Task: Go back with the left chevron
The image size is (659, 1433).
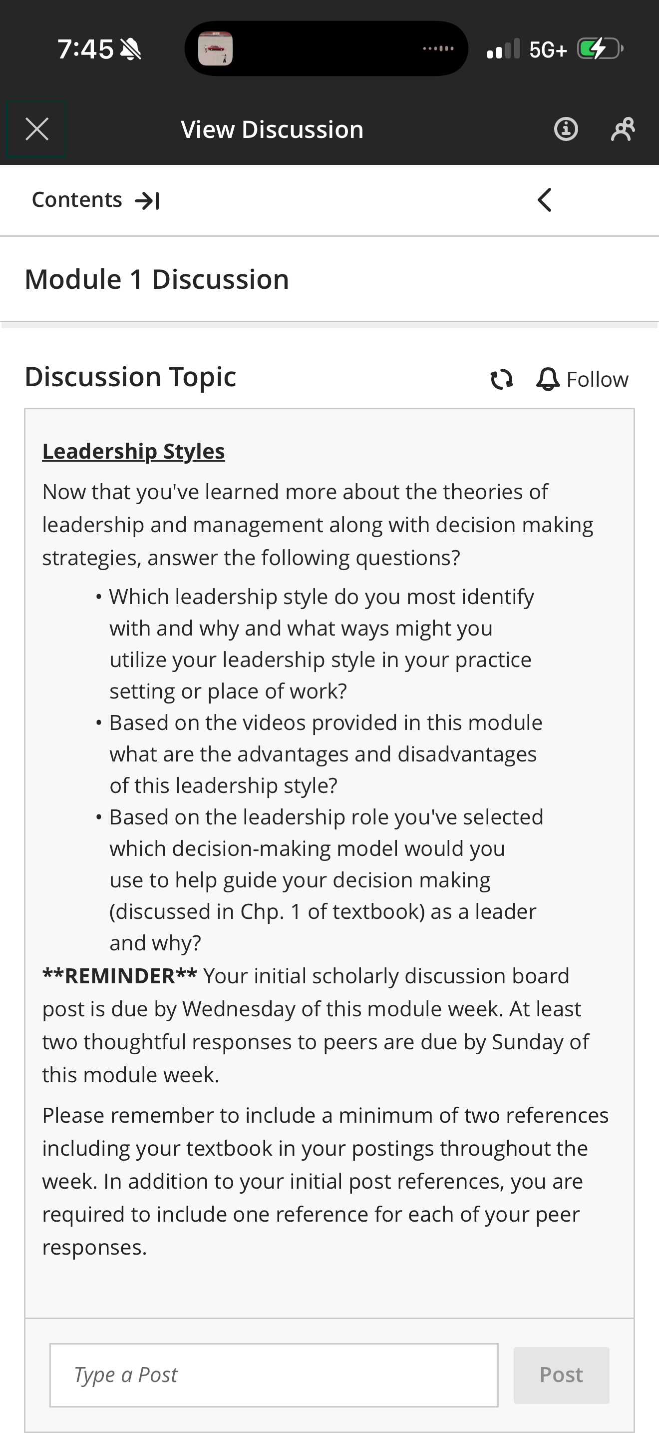Action: click(x=545, y=200)
